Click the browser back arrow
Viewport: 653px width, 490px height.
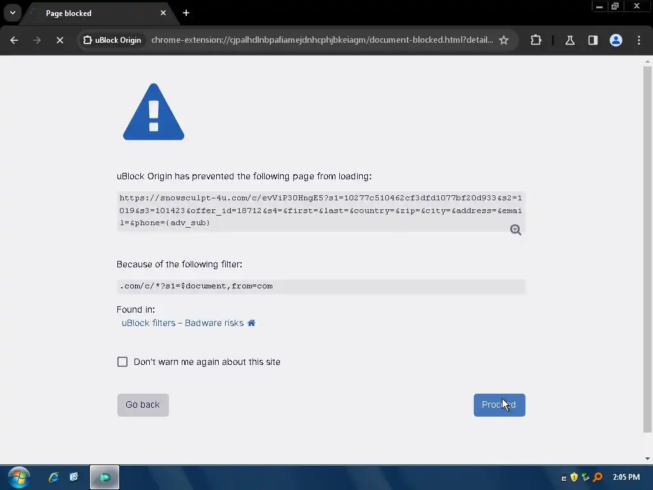(x=14, y=40)
